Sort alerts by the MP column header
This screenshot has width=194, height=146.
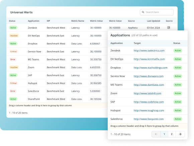[x=48, y=21]
